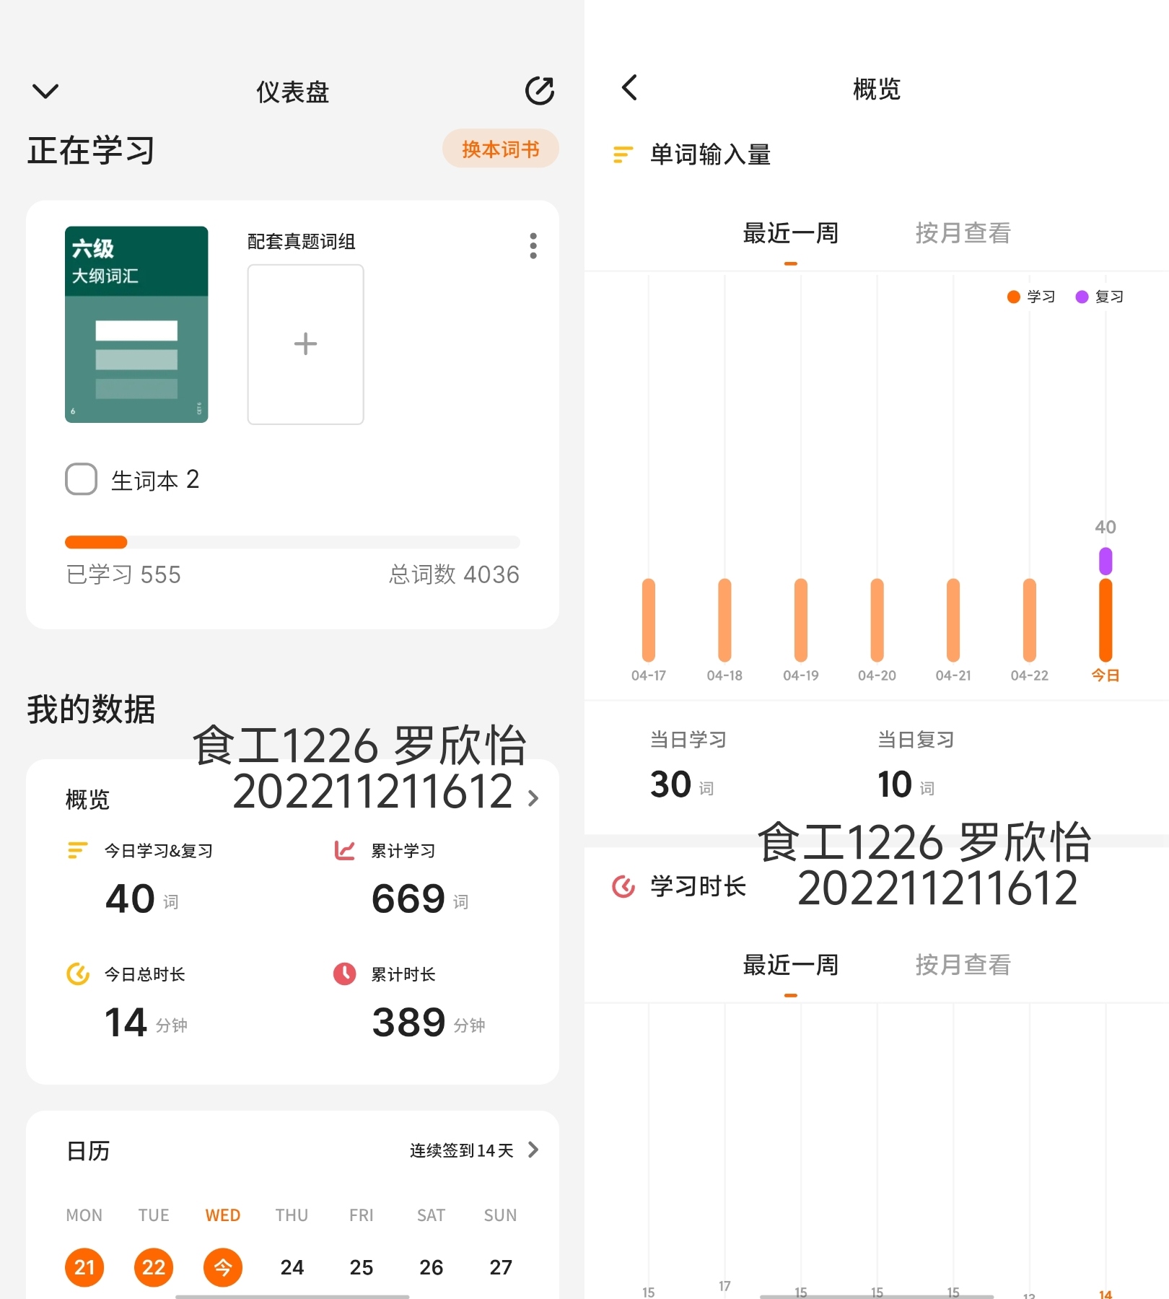Image resolution: width=1169 pixels, height=1299 pixels.
Task: Tick the 生词本 2 checkbox
Action: (x=81, y=479)
